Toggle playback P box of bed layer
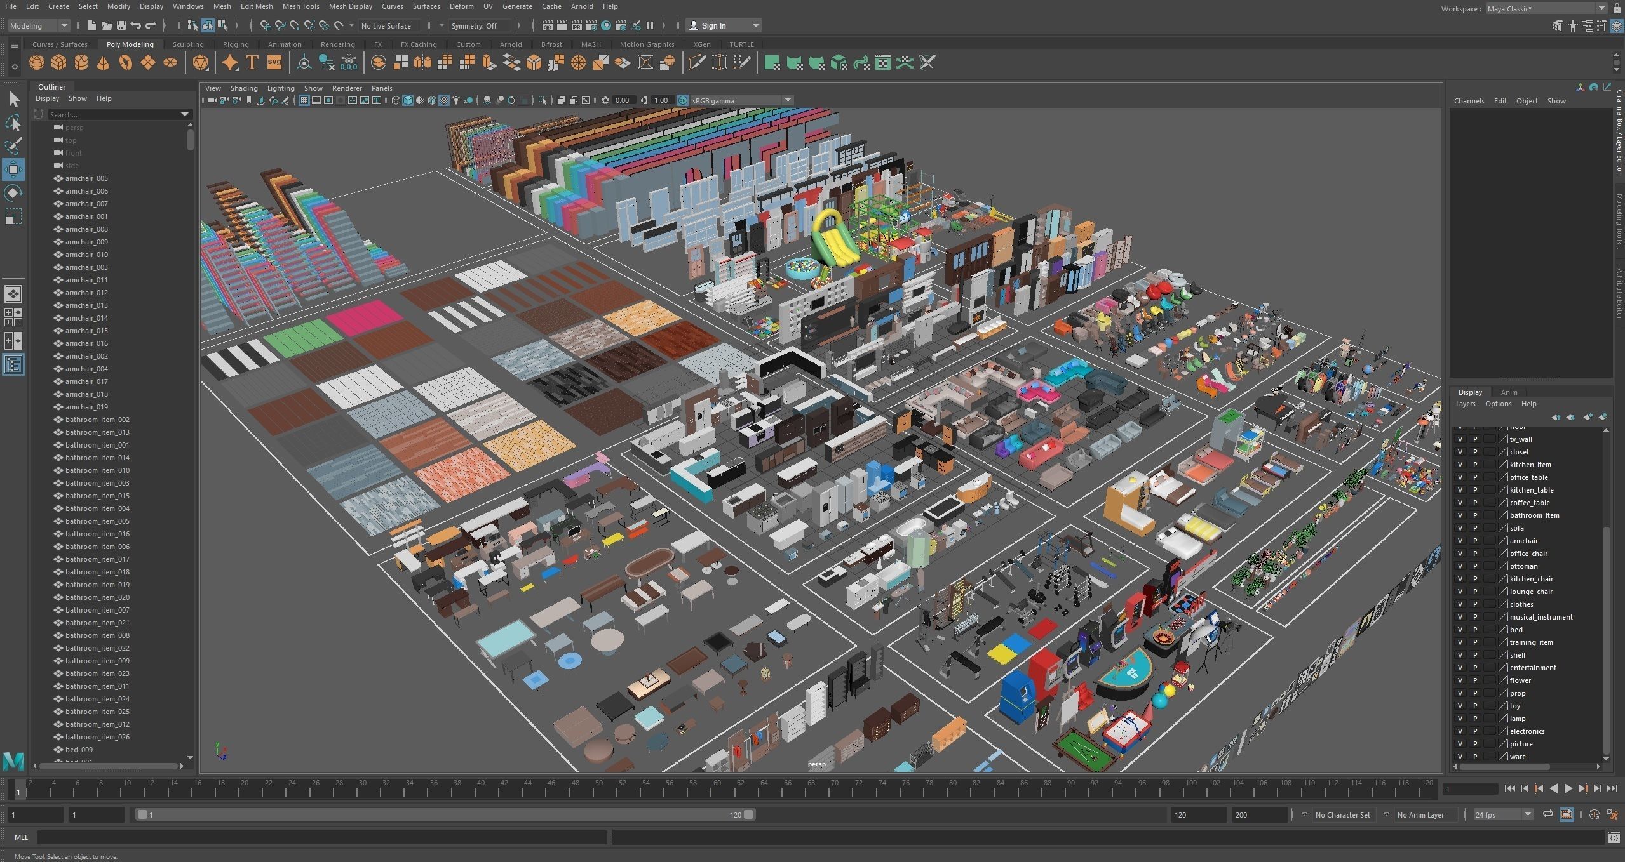 click(1474, 629)
